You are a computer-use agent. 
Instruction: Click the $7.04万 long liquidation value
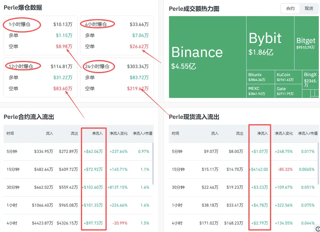[141, 36]
